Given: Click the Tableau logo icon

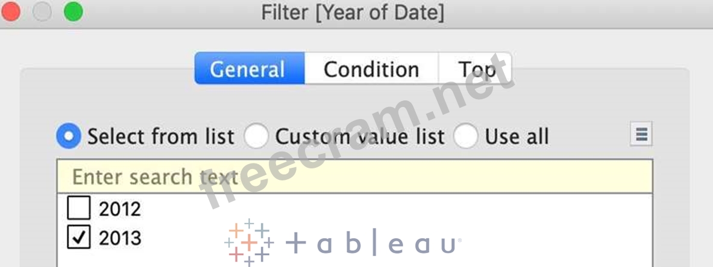Looking at the screenshot, I should tap(249, 243).
